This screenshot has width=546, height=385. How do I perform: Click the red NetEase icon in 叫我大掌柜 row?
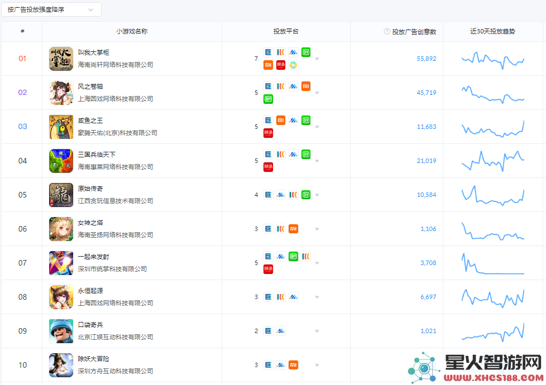point(281,65)
